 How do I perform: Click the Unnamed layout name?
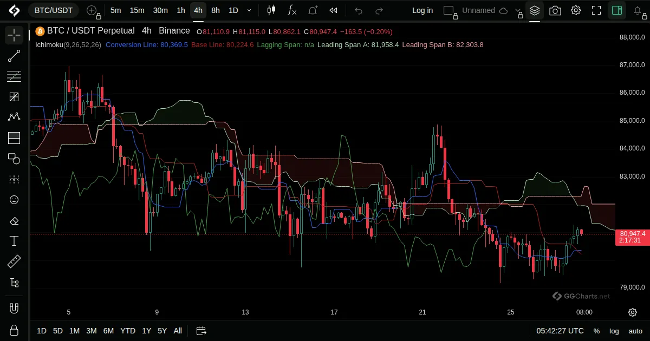pyautogui.click(x=479, y=10)
